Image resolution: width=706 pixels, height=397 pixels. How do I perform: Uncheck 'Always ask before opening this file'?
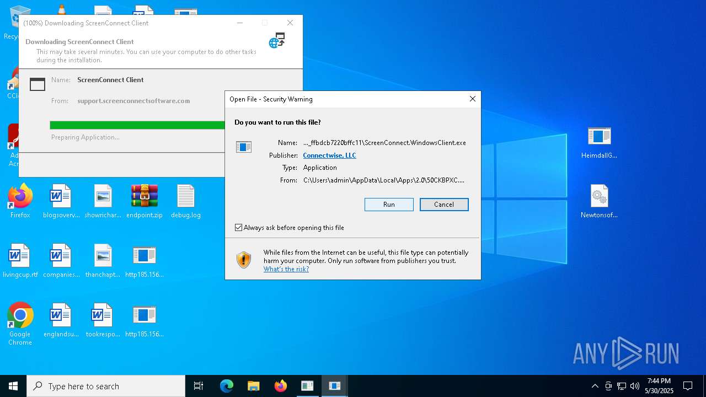(238, 228)
